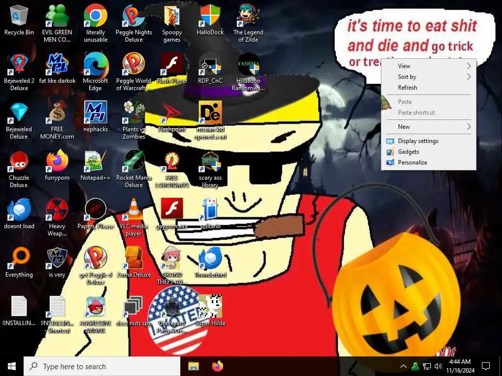Viewport: 502px width, 376px height.
Task: Open the network tray icon
Action: point(427,366)
